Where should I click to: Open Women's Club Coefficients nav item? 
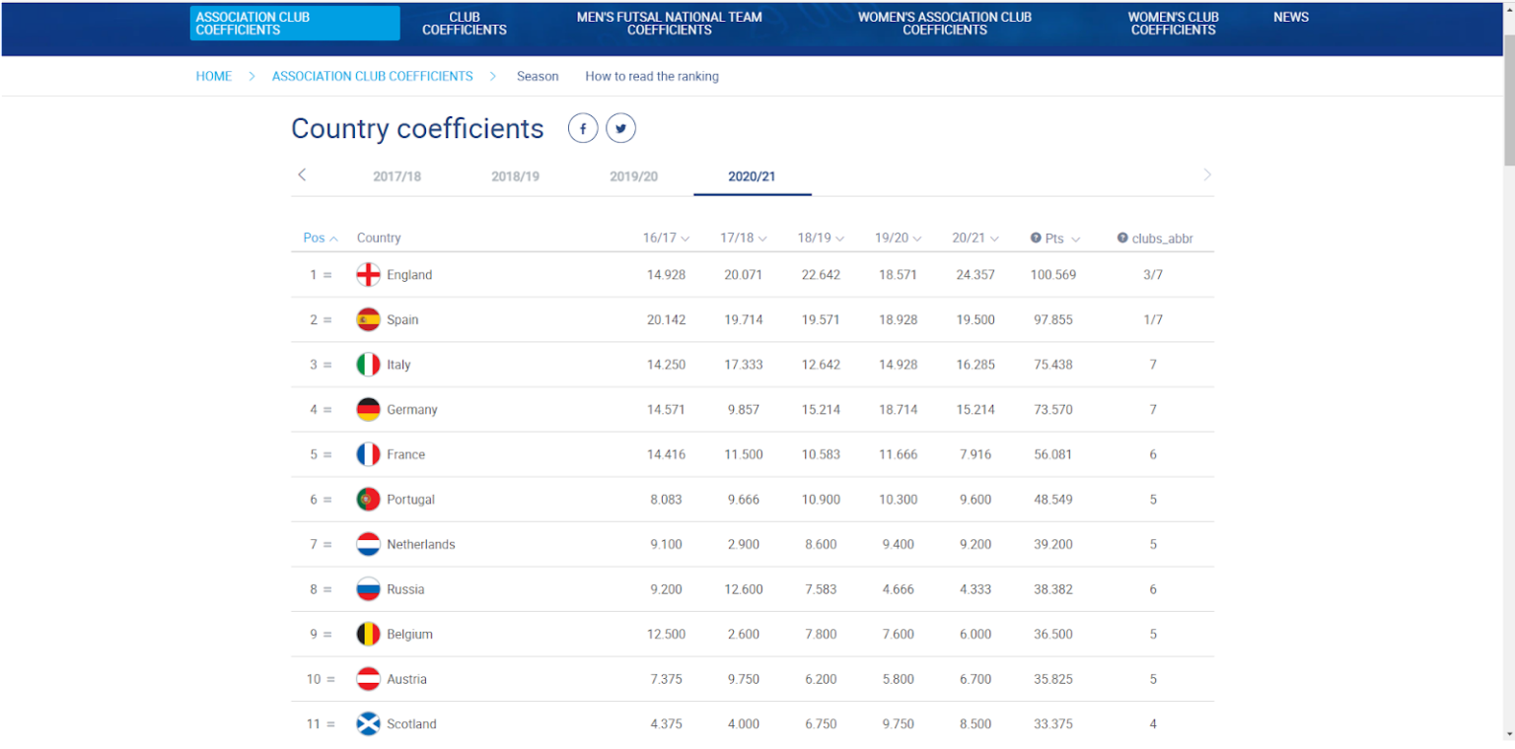click(x=1174, y=23)
